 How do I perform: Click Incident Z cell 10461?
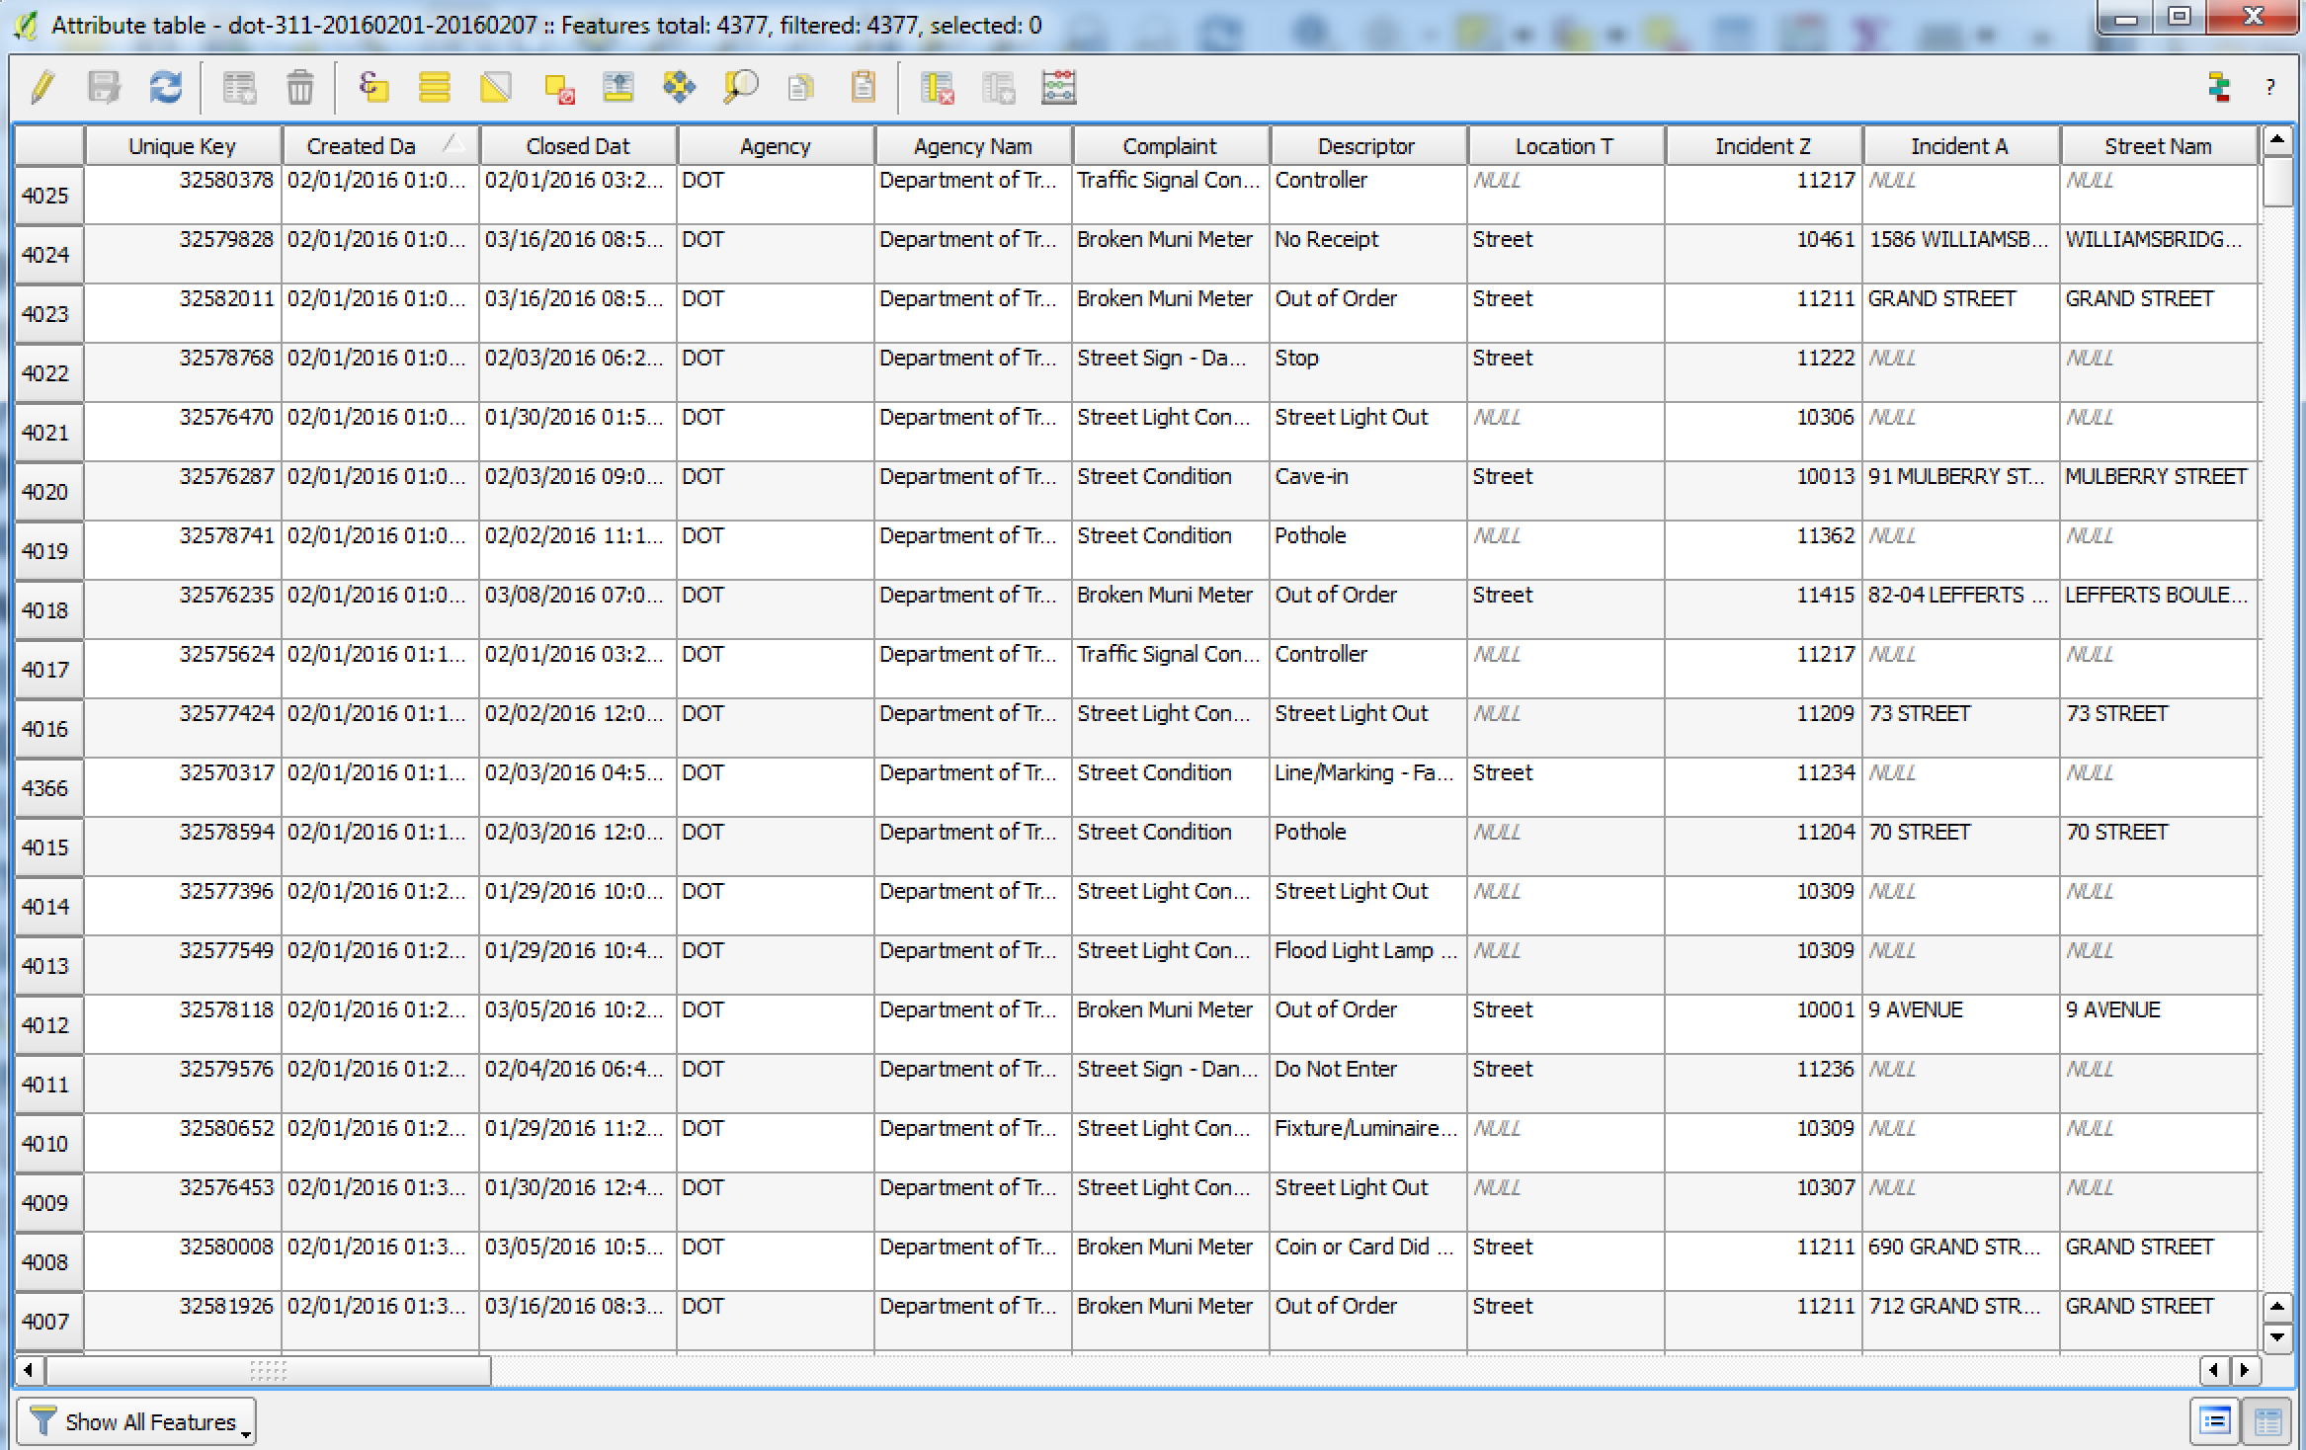point(1764,254)
